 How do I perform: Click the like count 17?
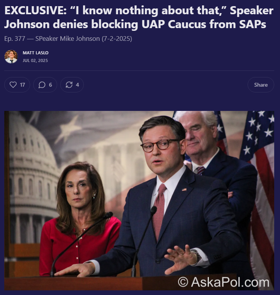click(22, 85)
